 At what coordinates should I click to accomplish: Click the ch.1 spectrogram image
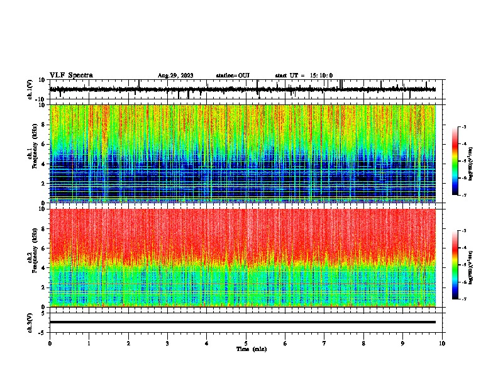[x=243, y=153]
